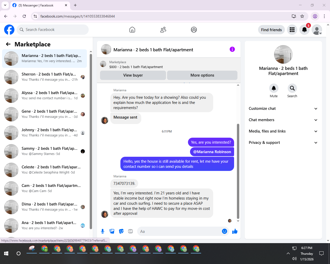Screen dimensions: 330x264
Task: Open conversation information purple icon
Action: click(x=232, y=49)
